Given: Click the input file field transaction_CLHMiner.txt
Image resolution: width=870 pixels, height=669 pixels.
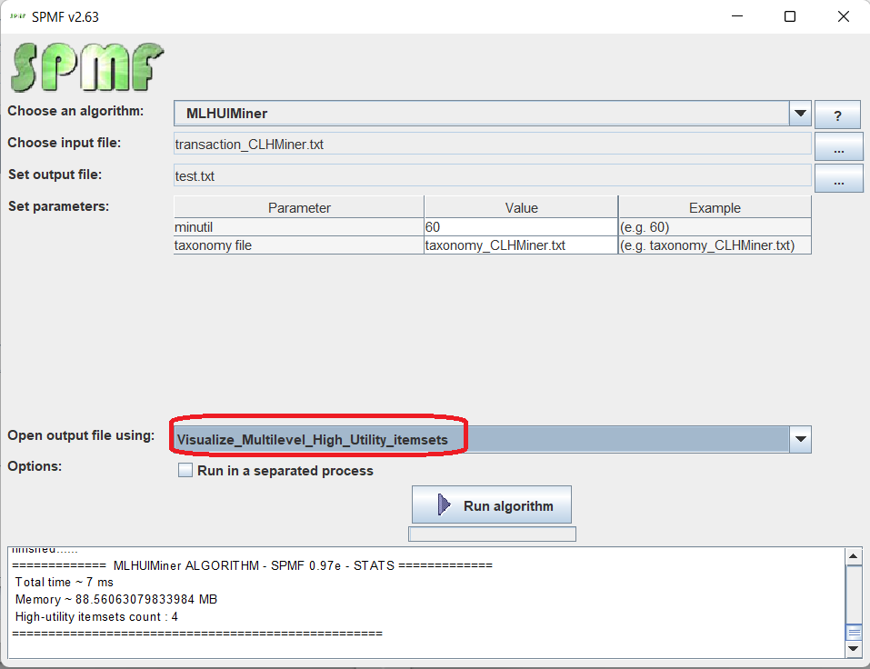Looking at the screenshot, I should tap(492, 144).
